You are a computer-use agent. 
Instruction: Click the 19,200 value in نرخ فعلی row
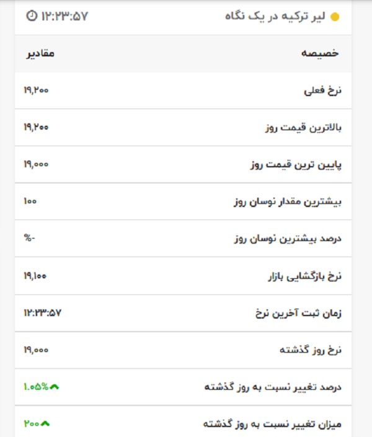(36, 90)
